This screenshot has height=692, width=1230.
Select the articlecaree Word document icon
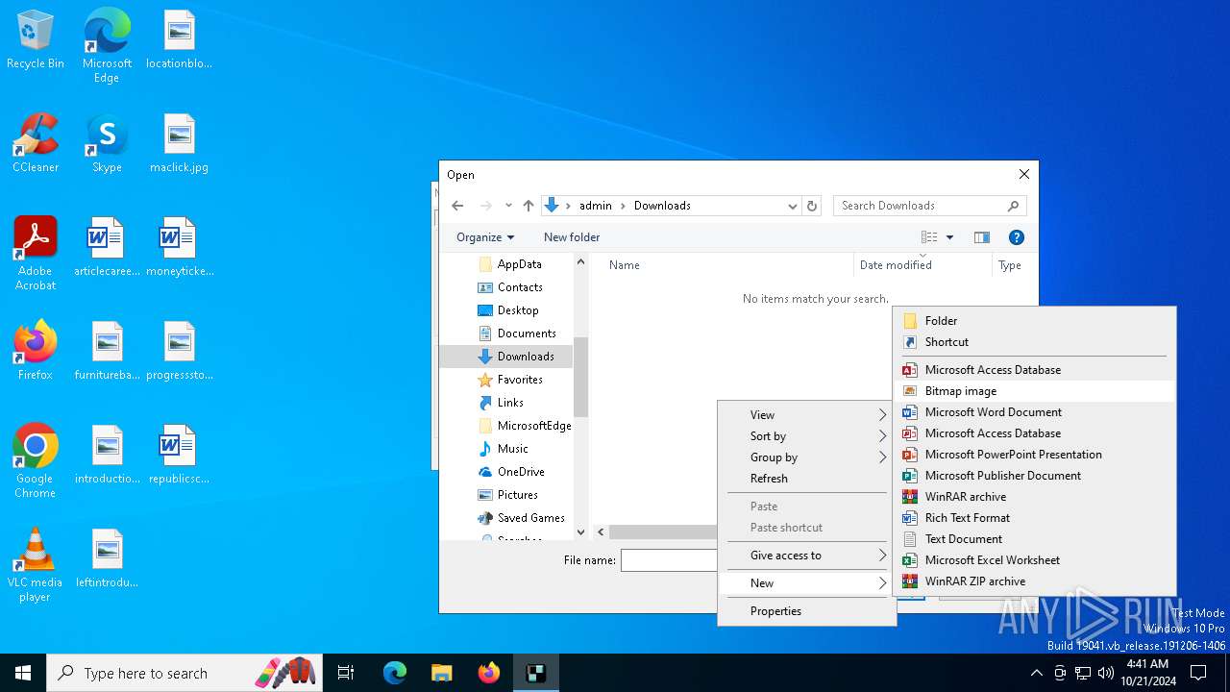[x=107, y=248]
